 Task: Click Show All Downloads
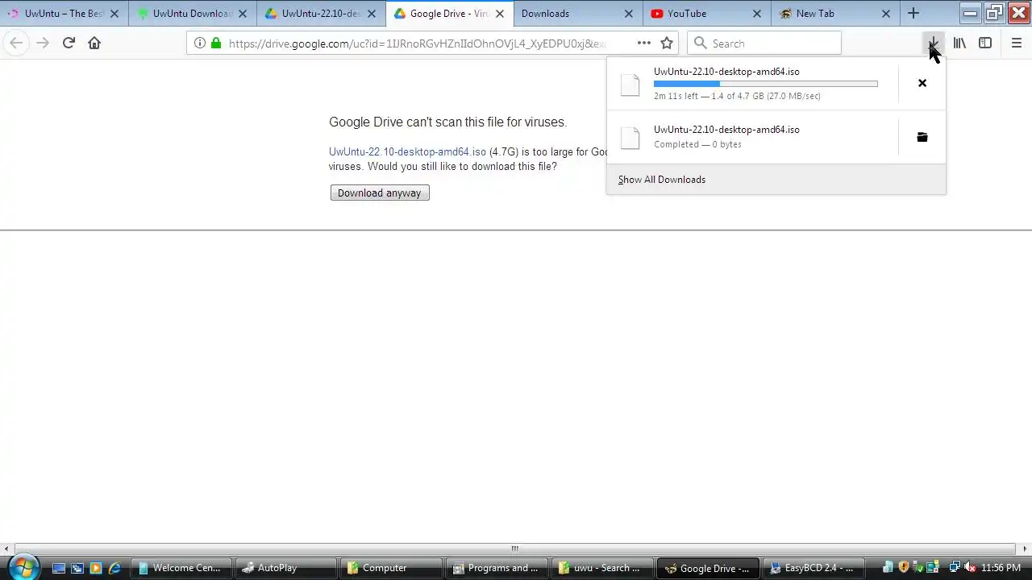coord(662,180)
